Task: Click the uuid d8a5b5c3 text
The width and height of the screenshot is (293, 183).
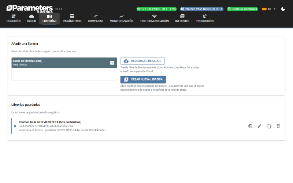Action: coord(46,126)
